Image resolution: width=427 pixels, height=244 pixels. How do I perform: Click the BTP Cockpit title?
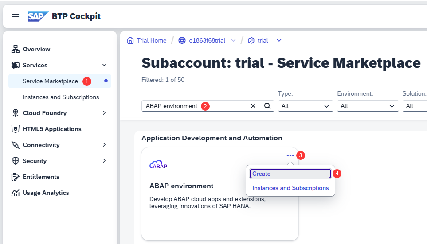[x=76, y=16]
